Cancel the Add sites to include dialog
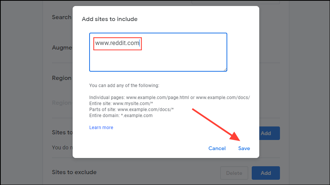The image size is (330, 185). point(217,148)
